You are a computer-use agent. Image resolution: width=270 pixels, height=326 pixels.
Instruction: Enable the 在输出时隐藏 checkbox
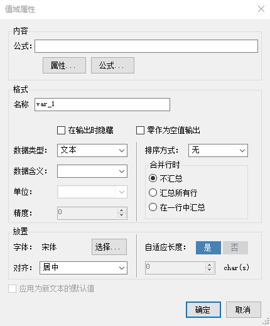[x=61, y=130]
